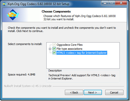Click the fish icon in title bar
130x101 pixels.
tap(4, 4)
